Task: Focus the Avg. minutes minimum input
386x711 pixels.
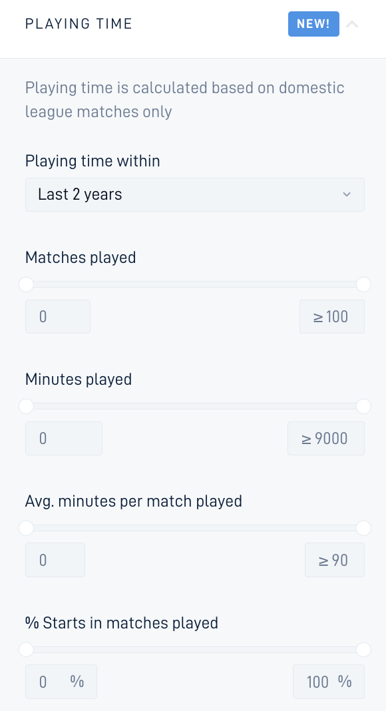Action: coord(55,560)
